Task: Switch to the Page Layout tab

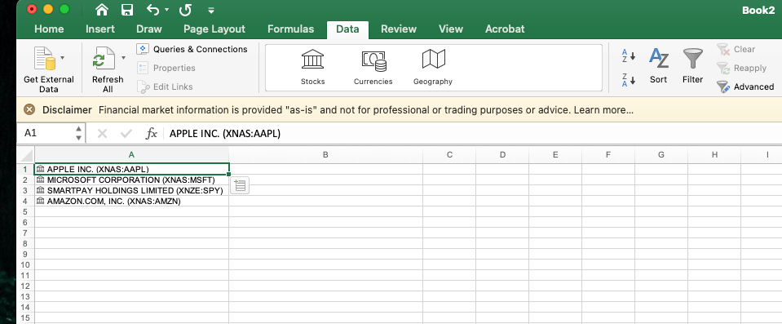Action: (214, 29)
